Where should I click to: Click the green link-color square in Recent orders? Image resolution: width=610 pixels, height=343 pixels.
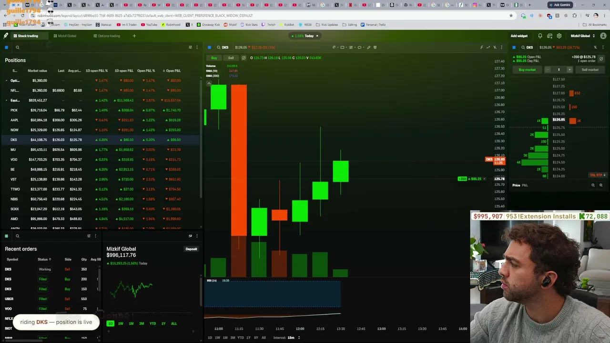pyautogui.click(x=7, y=236)
